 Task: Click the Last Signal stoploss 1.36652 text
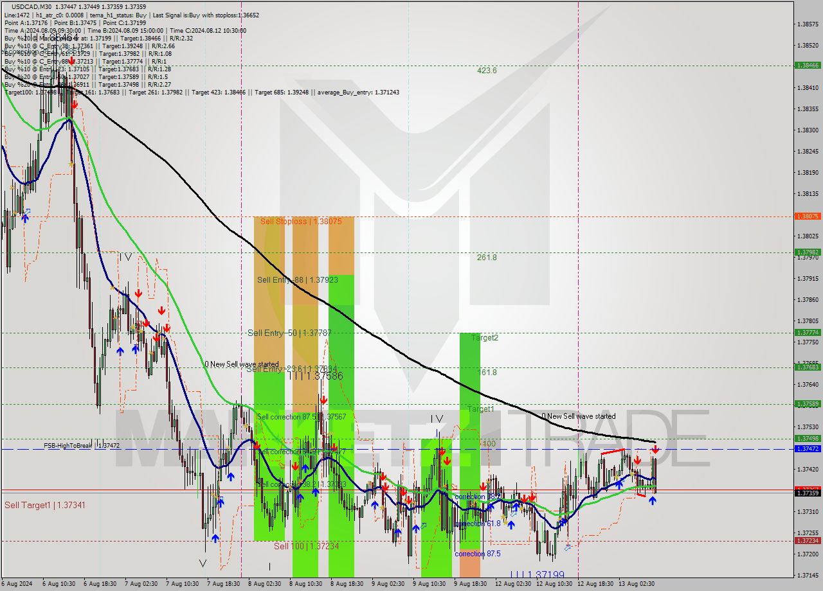[204, 15]
